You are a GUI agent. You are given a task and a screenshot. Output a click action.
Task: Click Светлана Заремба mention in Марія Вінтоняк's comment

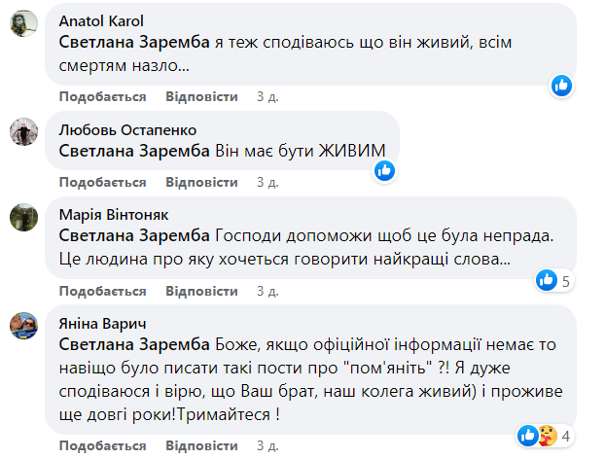click(x=134, y=234)
